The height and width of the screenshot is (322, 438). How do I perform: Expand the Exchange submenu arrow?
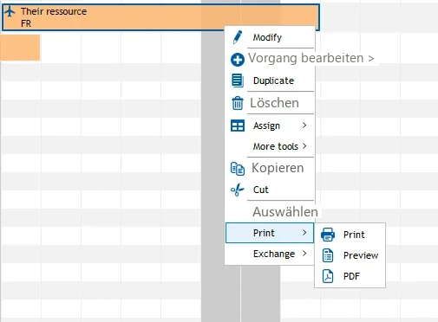click(x=304, y=254)
